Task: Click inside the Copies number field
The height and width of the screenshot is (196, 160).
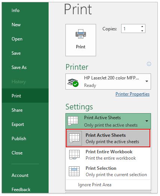Action: 130,28
